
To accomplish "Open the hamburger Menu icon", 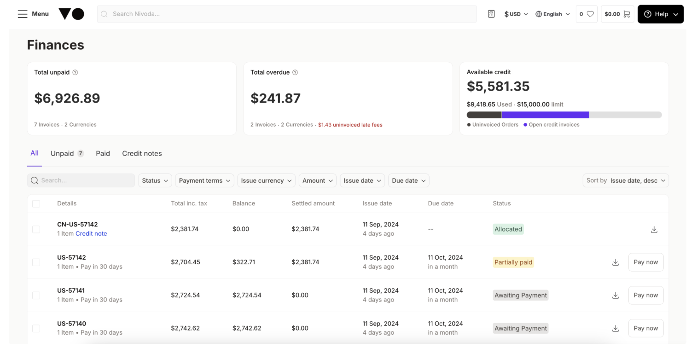I will point(23,14).
